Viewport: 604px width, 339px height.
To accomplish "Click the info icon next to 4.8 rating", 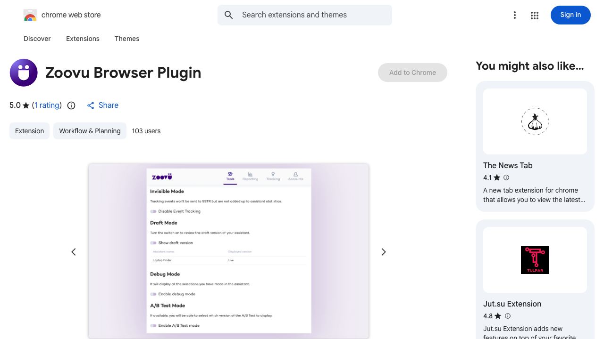I will pos(508,316).
